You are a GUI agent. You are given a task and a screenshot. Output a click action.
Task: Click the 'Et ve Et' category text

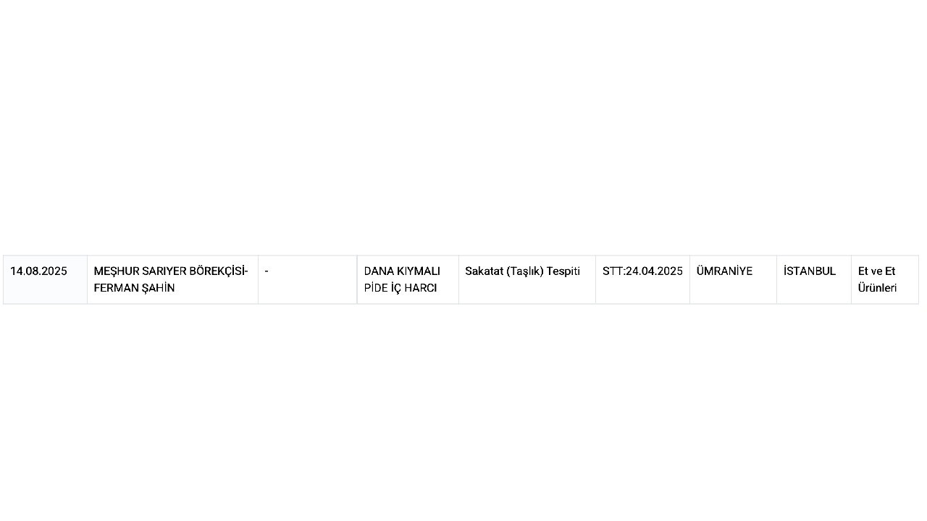click(876, 271)
